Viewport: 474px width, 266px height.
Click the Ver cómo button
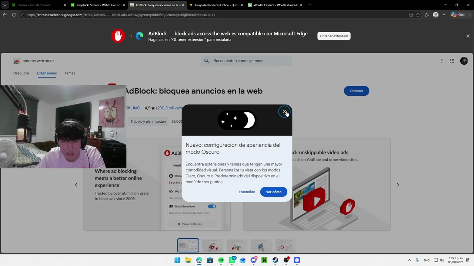(274, 192)
